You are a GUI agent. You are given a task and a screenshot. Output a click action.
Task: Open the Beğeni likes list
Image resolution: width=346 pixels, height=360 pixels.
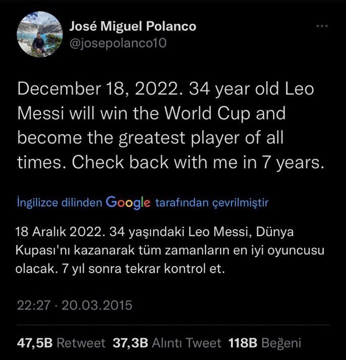coord(281,343)
